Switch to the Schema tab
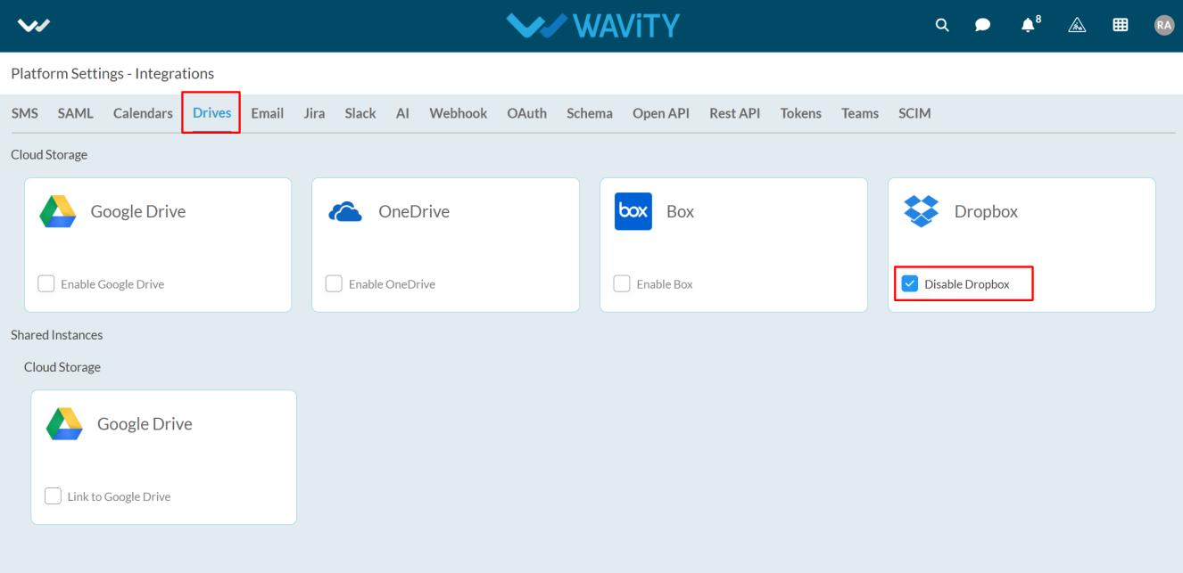The image size is (1183, 573). 590,113
